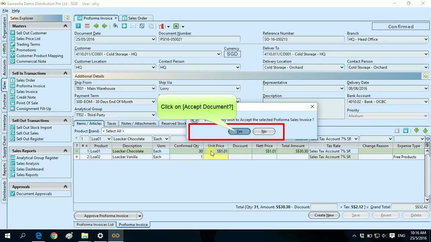Image resolution: width=431 pixels, height=242 pixels.
Task: Open the Payment Term dropdown
Action: [x=154, y=102]
